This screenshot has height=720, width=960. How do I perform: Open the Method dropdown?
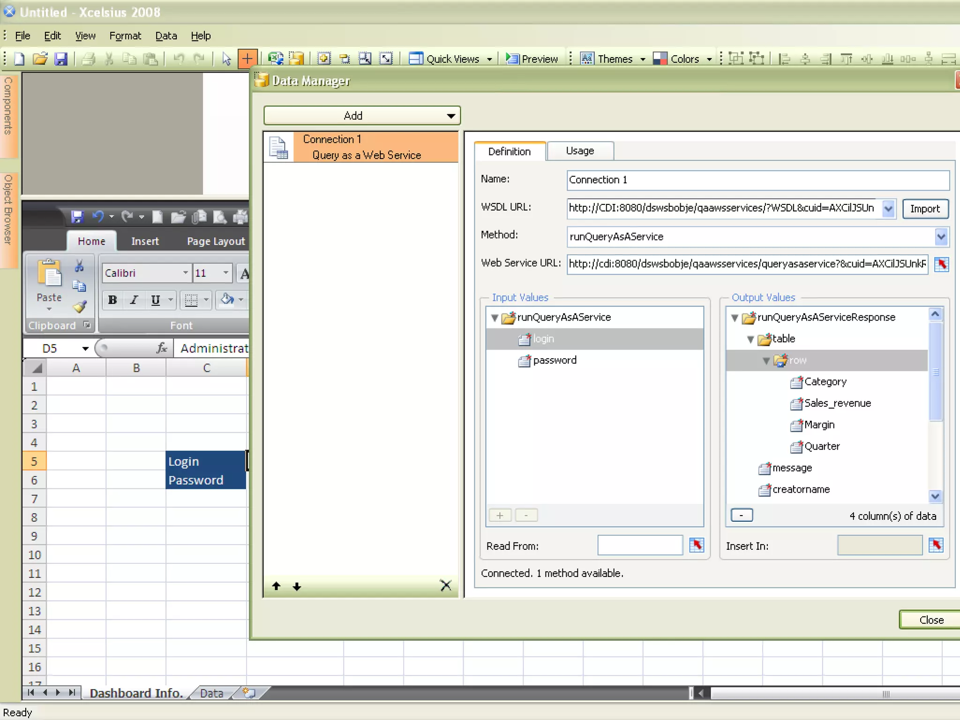point(941,237)
